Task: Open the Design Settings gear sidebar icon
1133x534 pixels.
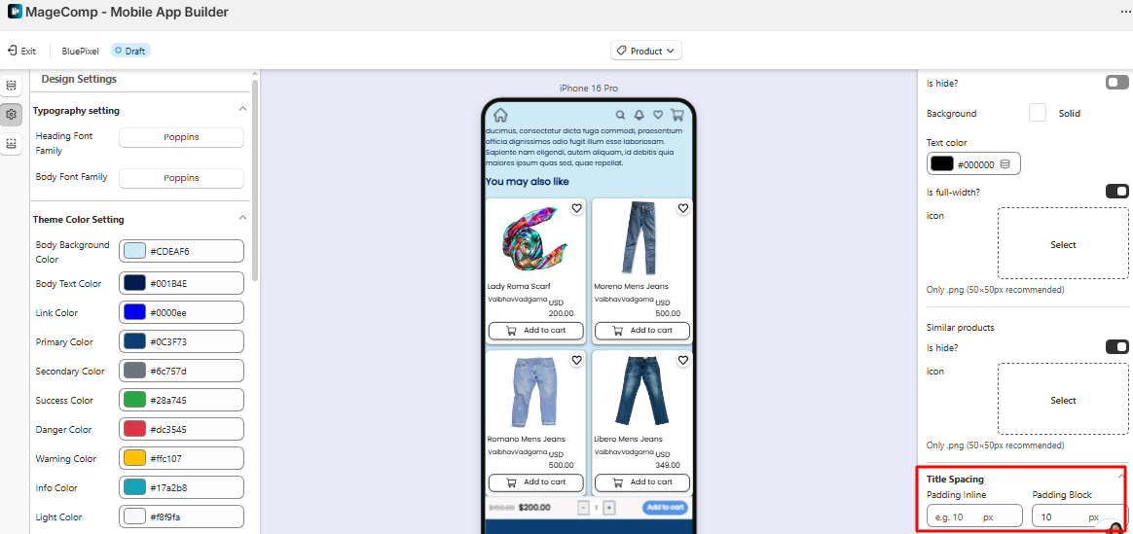Action: [x=11, y=114]
